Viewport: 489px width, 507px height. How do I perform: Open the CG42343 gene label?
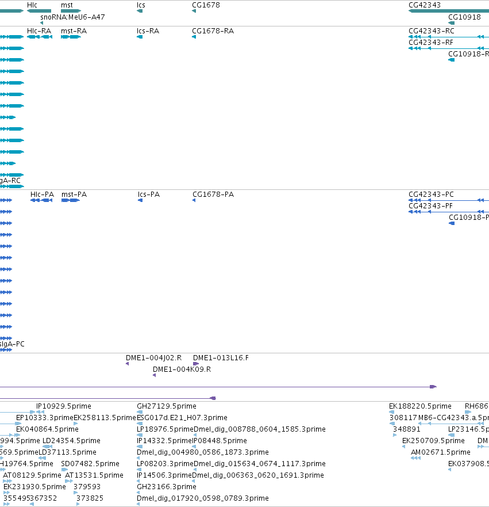click(425, 5)
